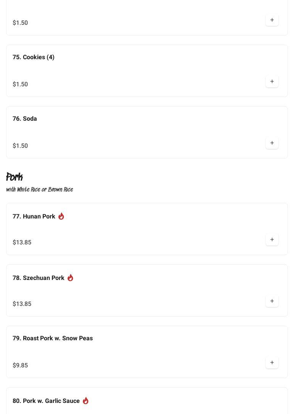
Task: Click the $9.85 price of Roast Pork
Action: coord(20,365)
